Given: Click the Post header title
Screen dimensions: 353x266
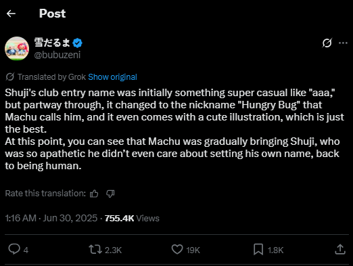Looking at the screenshot, I should tap(52, 14).
